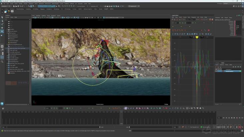Open the Modeling menu set dropdown
This screenshot has width=244, height=137.
[x=6, y=6]
